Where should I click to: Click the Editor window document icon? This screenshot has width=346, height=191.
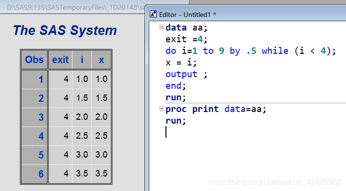[153, 14]
